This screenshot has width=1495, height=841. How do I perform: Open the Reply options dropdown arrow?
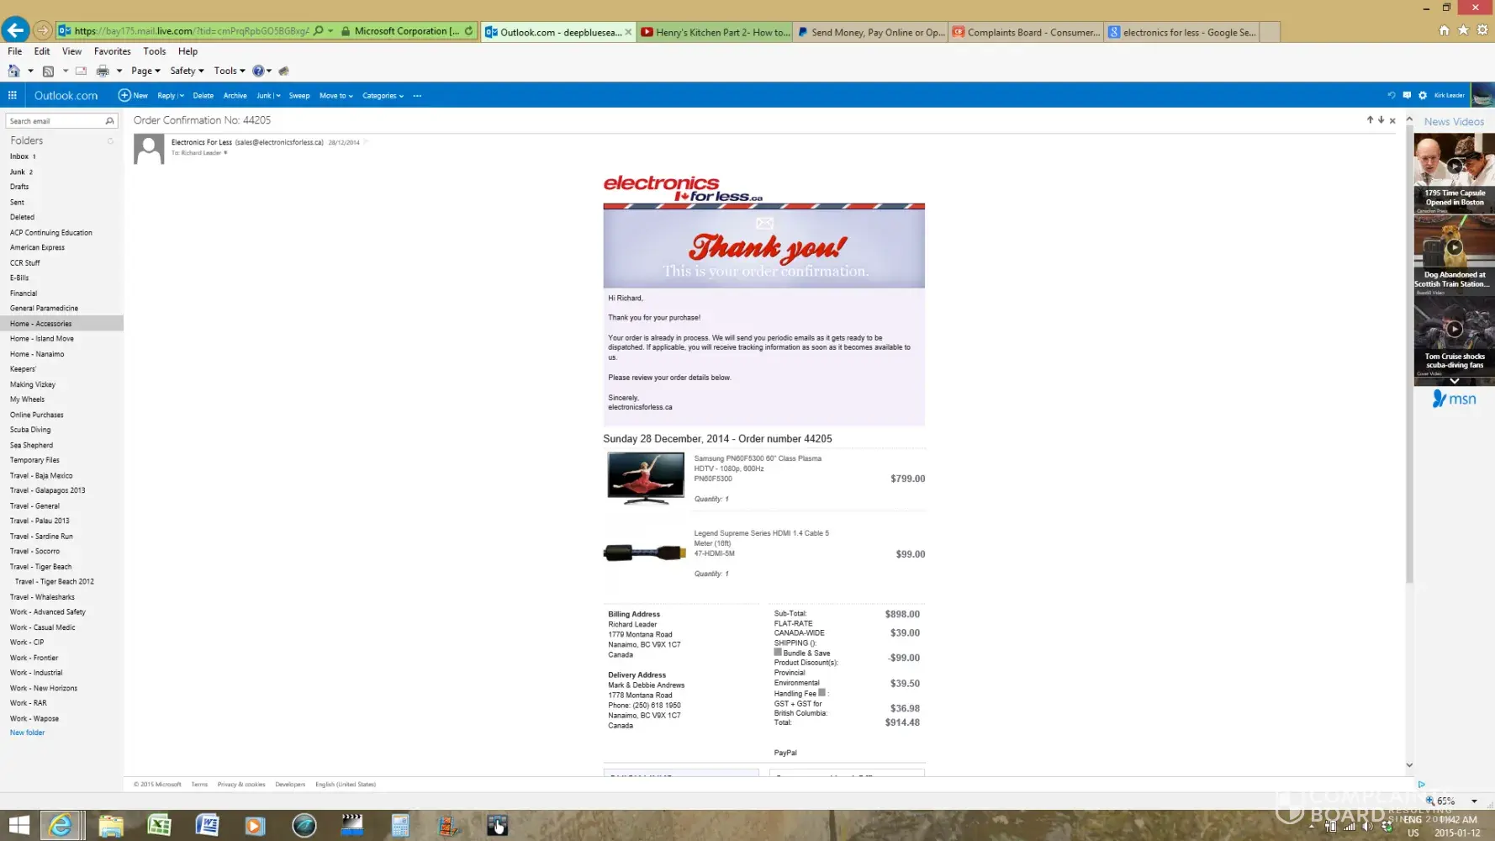(x=181, y=96)
